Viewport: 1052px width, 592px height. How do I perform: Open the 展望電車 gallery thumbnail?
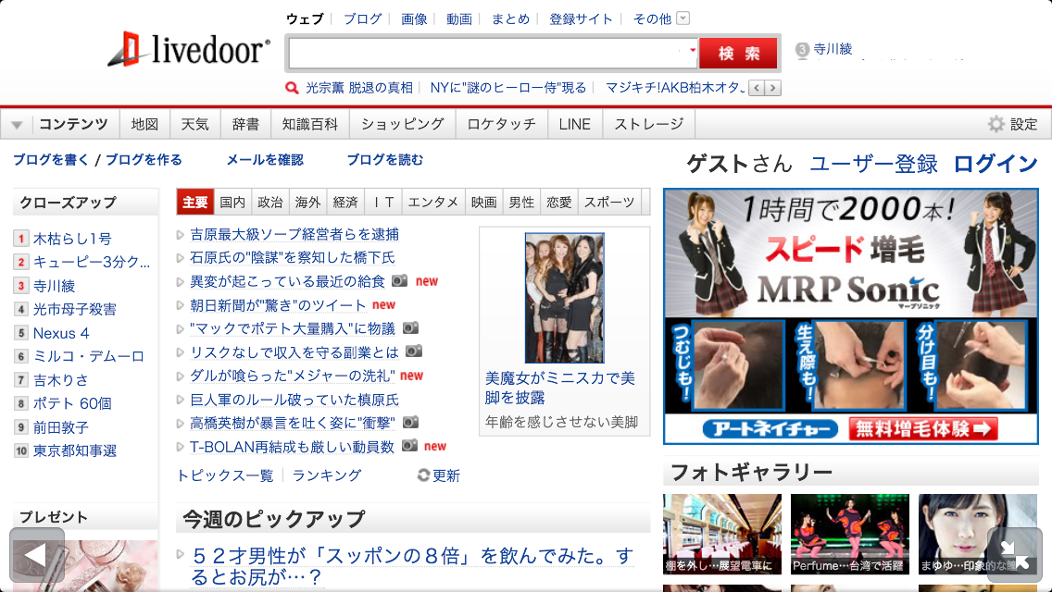point(722,534)
